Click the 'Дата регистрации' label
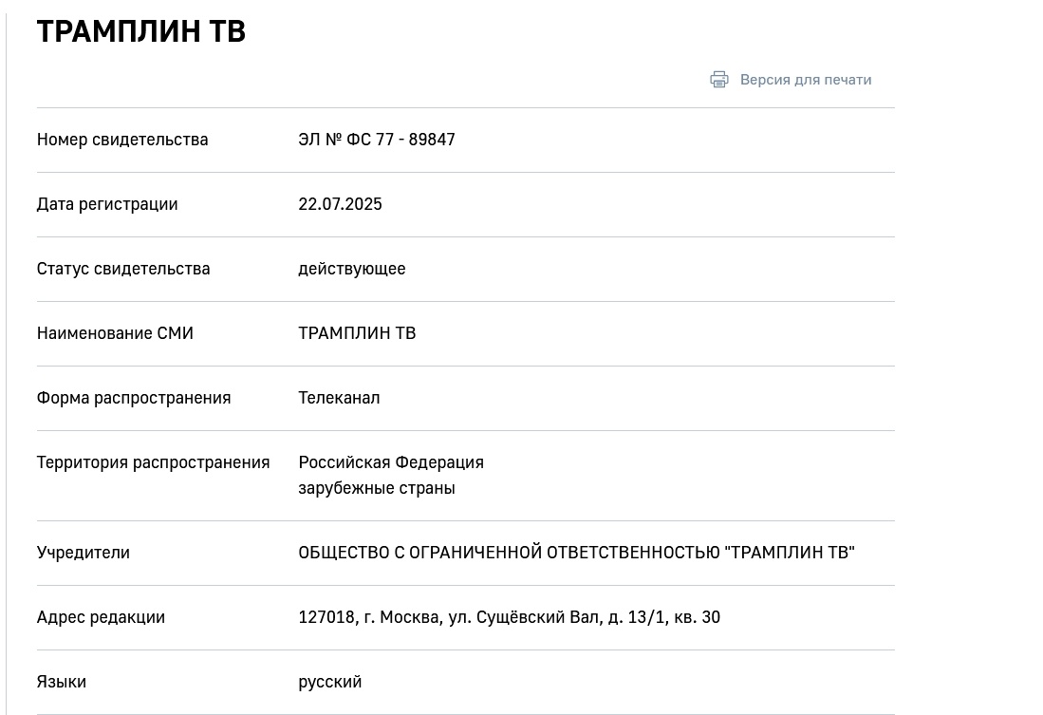Image resolution: width=1043 pixels, height=715 pixels. (x=107, y=204)
